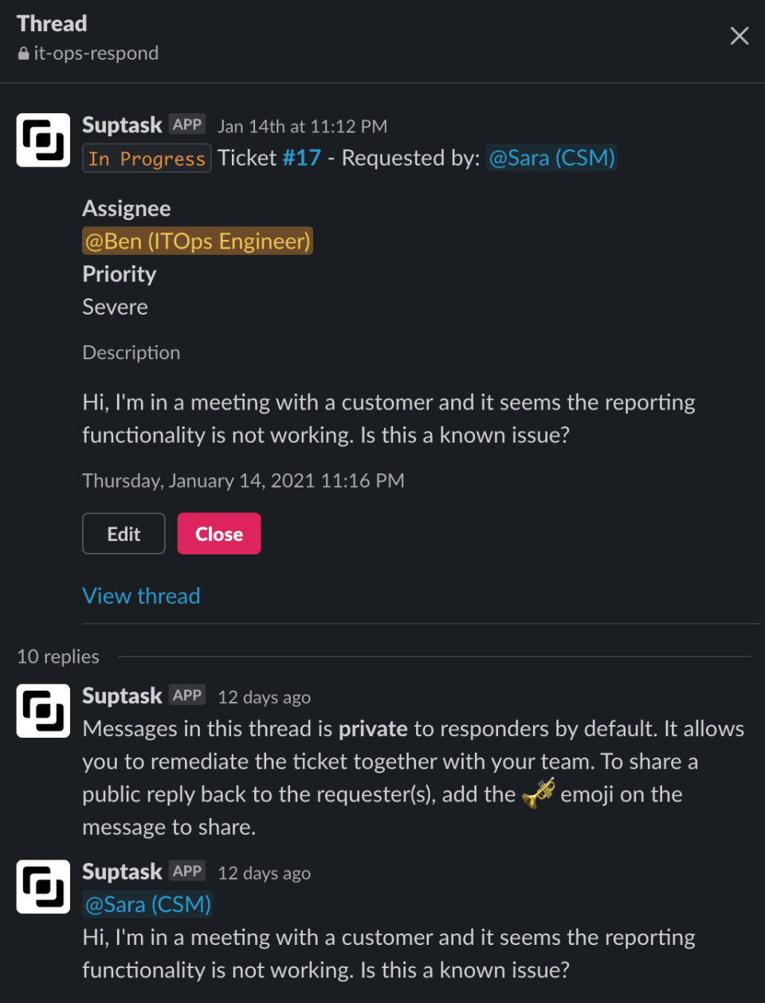765x1003 pixels.
Task: Open the Ticket #17 link
Action: [x=301, y=158]
